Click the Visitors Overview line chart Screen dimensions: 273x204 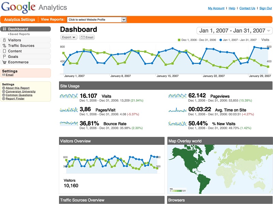coord(112,164)
